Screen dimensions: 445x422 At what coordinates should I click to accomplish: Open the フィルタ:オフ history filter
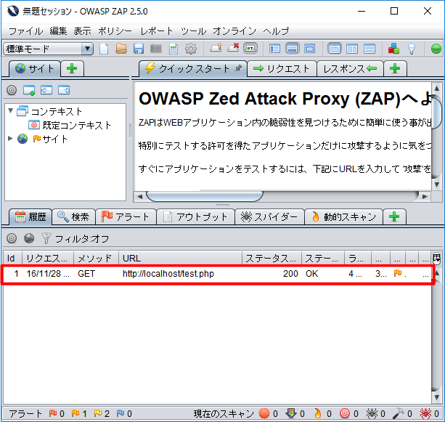75,239
